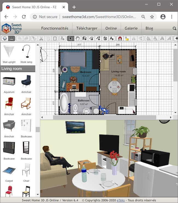Click the website search magnifier icon
The height and width of the screenshot is (203, 178).
pos(174,28)
